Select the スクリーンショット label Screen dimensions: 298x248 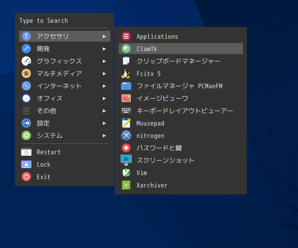click(x=165, y=160)
